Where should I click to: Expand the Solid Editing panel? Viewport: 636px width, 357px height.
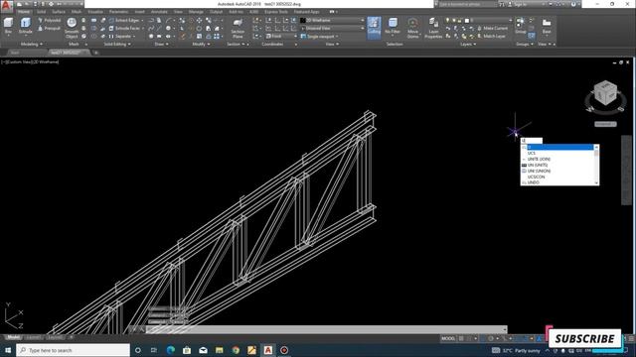point(117,44)
